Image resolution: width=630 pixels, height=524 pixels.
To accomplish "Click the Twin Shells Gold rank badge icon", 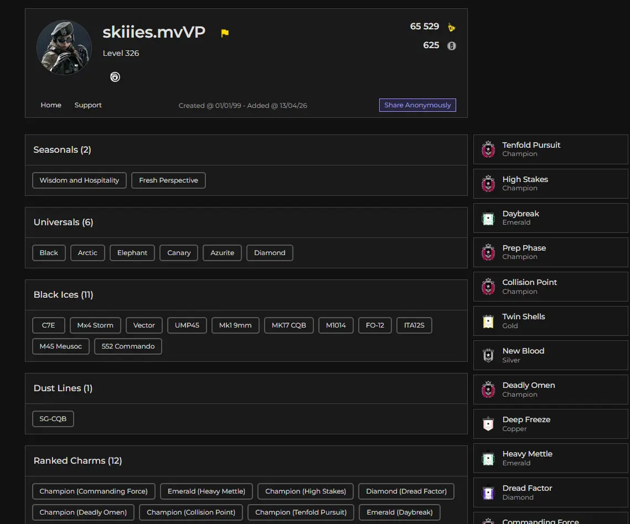I will 488,321.
